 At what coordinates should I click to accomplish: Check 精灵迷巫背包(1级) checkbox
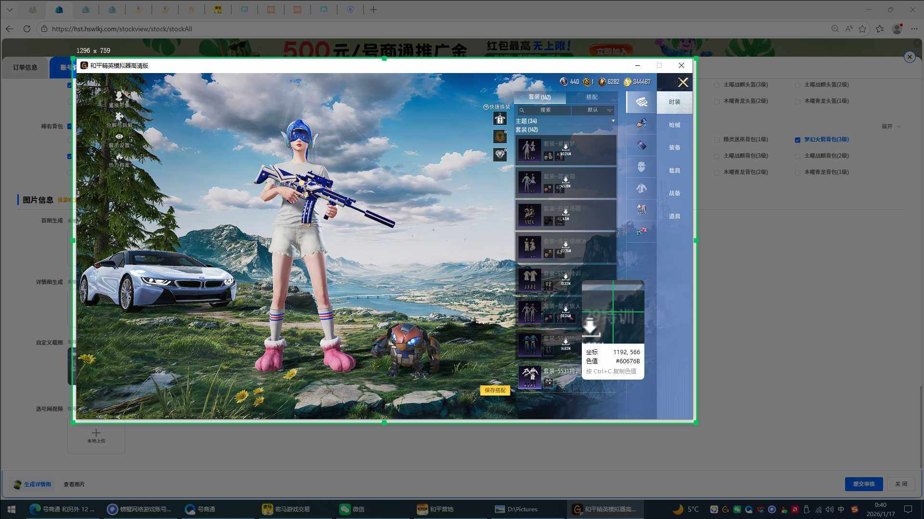(717, 140)
